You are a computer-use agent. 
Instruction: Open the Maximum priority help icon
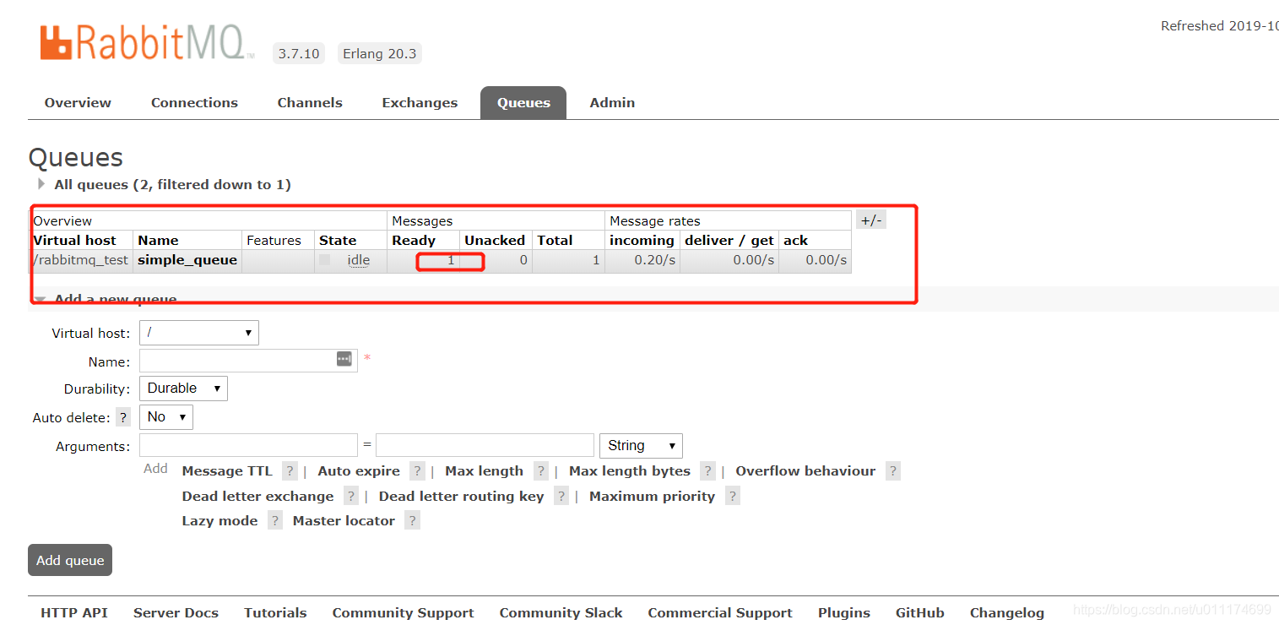733,497
